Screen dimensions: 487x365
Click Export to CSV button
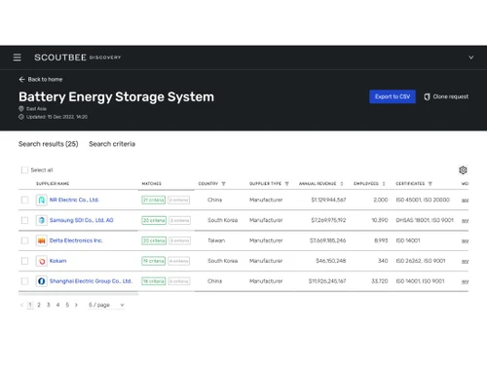point(393,96)
